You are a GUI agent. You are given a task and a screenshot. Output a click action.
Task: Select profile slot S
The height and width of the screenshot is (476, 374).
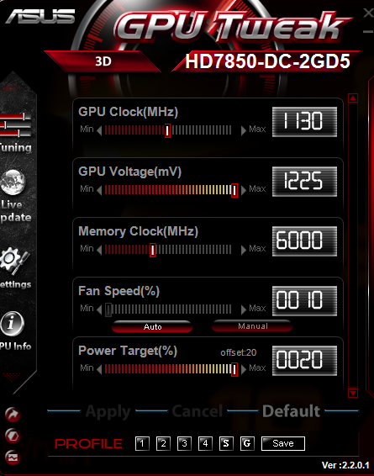click(x=226, y=443)
